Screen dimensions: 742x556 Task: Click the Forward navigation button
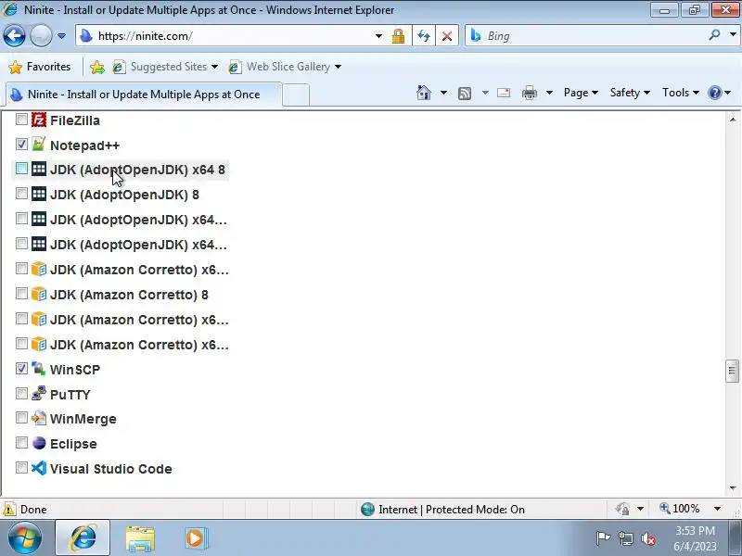coord(41,35)
